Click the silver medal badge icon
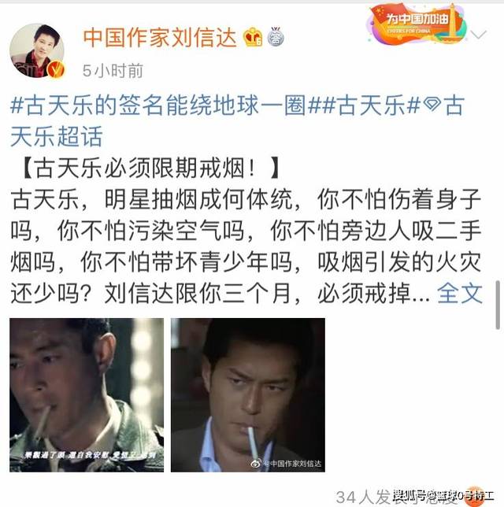This screenshot has height=507, width=504. (x=276, y=36)
